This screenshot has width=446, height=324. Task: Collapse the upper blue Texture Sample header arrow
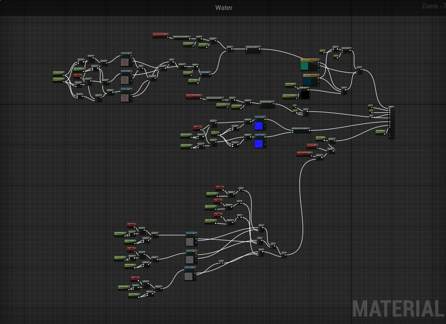coord(265,117)
